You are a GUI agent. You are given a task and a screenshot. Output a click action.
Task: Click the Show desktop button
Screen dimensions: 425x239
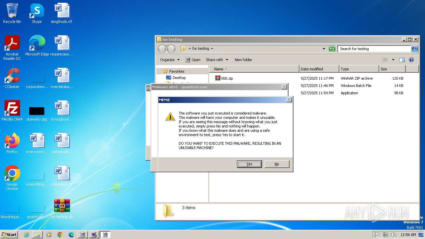(x=421, y=235)
